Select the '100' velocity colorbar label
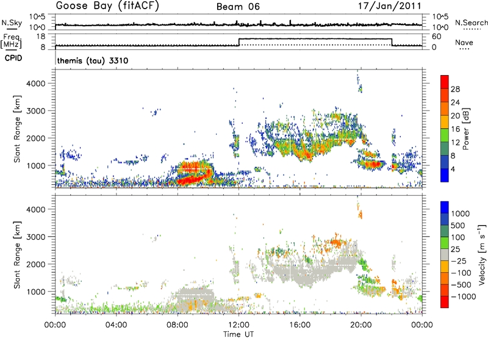Image resolution: width=488 pixels, height=338 pixels. tap(459, 237)
